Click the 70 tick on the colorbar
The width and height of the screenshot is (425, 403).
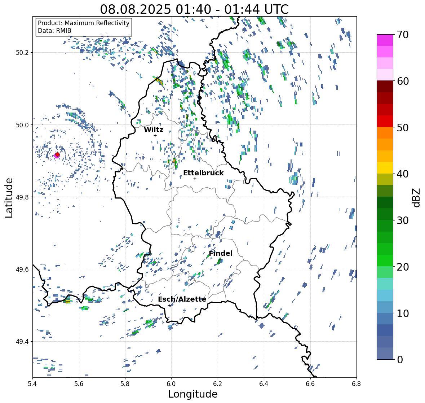click(x=402, y=35)
